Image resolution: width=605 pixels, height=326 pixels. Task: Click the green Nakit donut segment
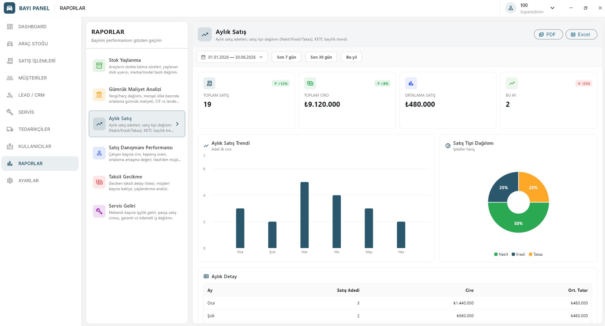point(518,222)
